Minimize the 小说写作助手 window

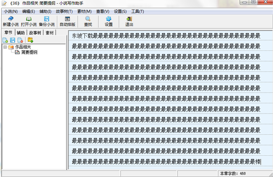[244, 2]
